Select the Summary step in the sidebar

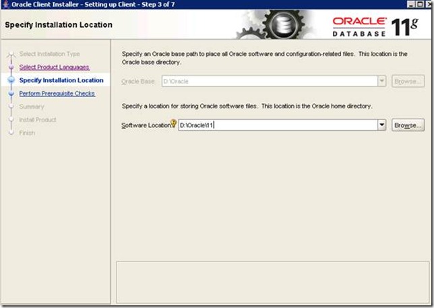32,106
